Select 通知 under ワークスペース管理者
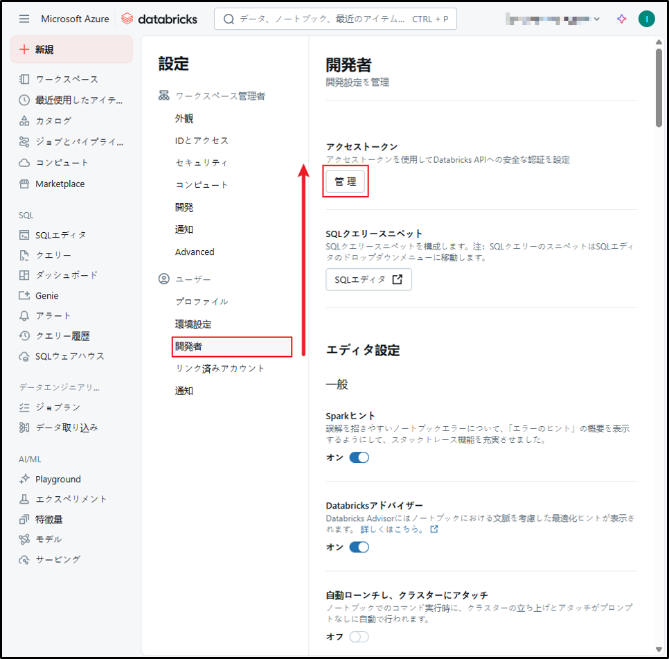This screenshot has width=669, height=659. point(184,229)
